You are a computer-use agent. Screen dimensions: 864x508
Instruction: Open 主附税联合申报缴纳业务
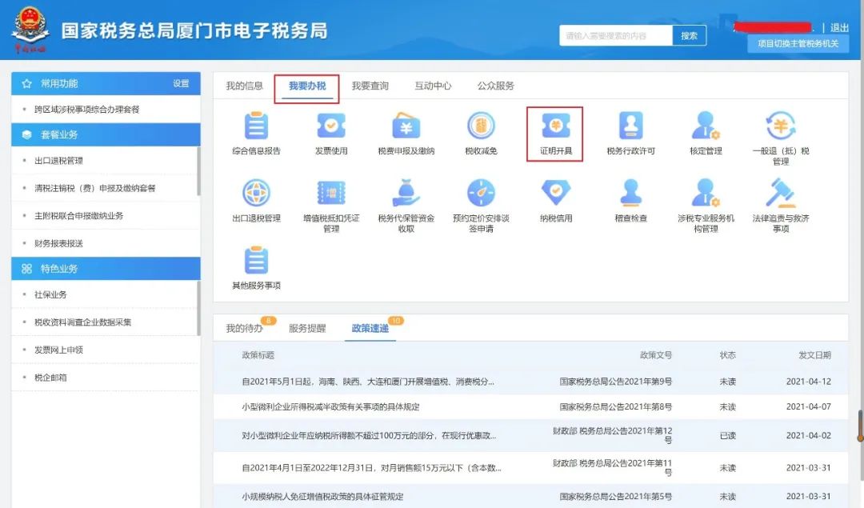[x=78, y=216]
